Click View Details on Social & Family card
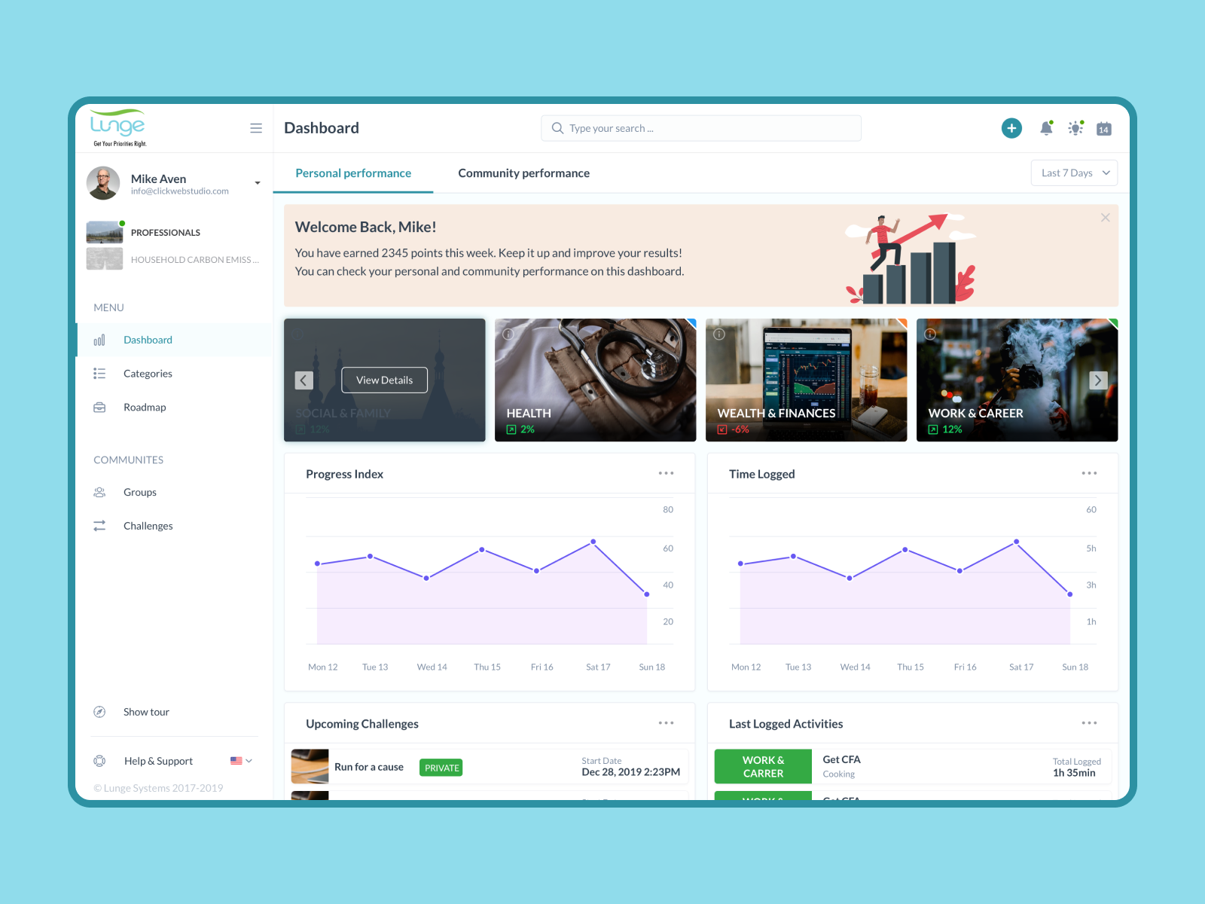The width and height of the screenshot is (1205, 904). [384, 380]
